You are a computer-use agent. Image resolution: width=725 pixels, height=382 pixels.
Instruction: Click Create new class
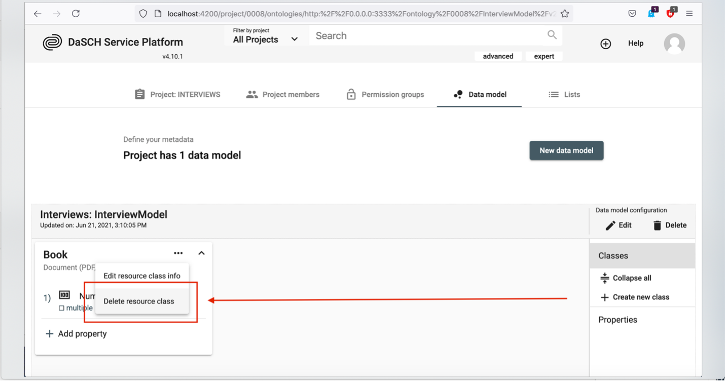point(635,297)
